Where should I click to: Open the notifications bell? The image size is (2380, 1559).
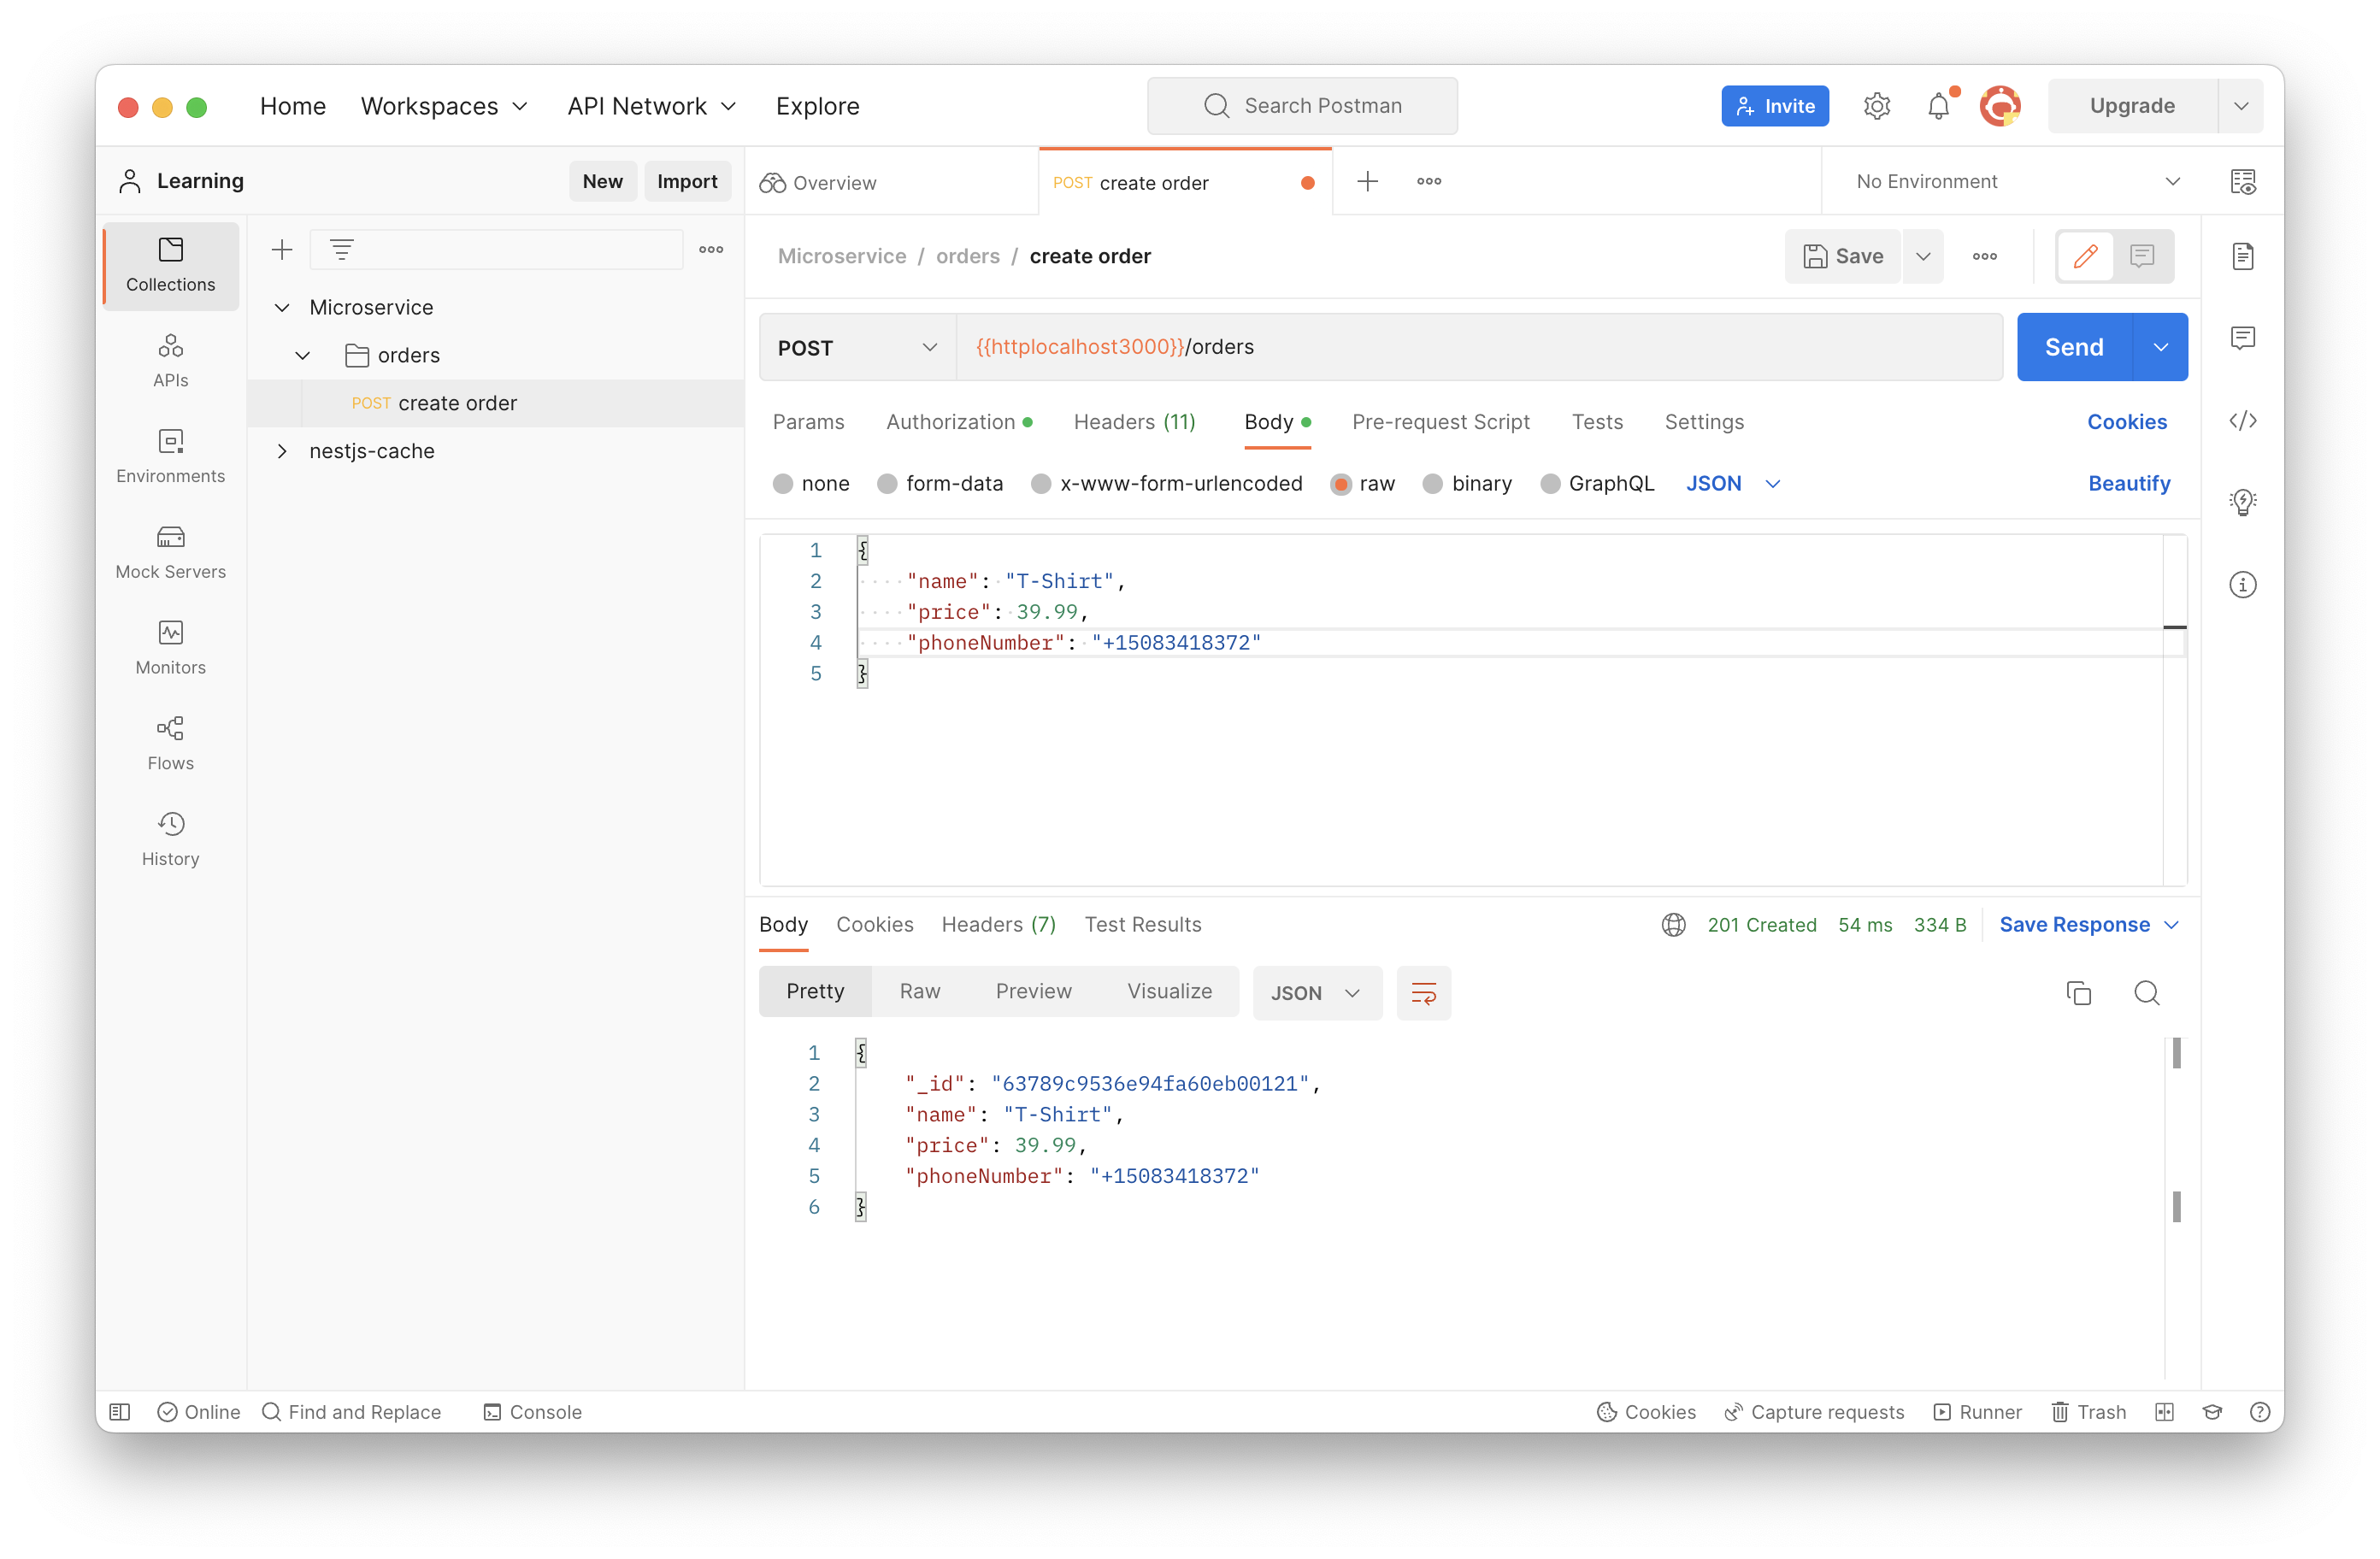pyautogui.click(x=1938, y=106)
